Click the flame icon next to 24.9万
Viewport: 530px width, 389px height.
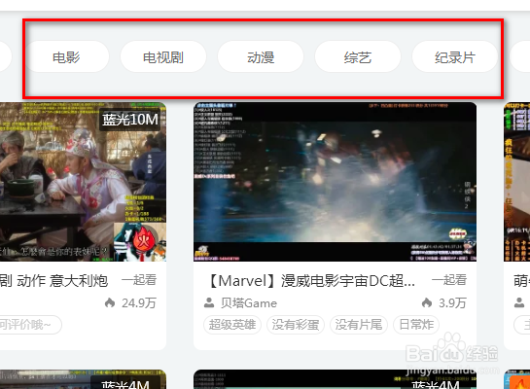tap(110, 302)
